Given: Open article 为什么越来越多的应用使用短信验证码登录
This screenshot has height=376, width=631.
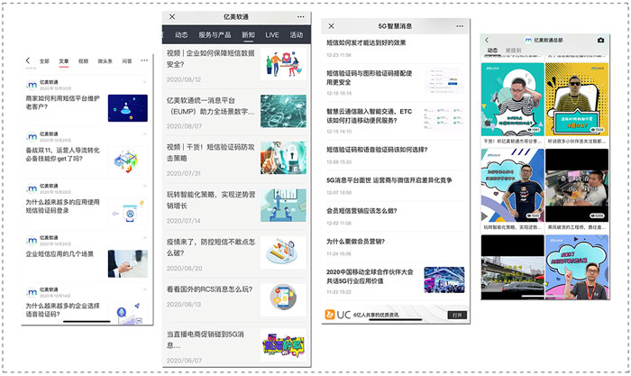Looking at the screenshot, I should point(63,206).
